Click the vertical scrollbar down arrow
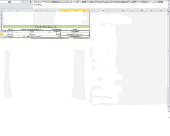The width and height of the screenshot is (170, 136). (x=168, y=107)
